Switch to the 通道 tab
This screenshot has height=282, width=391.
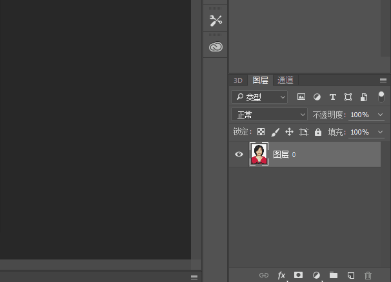point(286,80)
